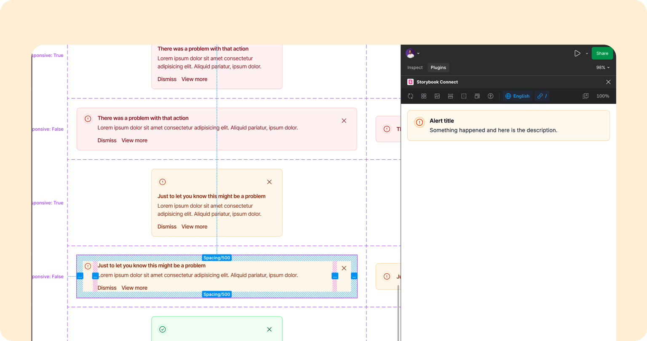Click the link path '/' button in Storybook toolbar
647x341 pixels.
(542, 96)
